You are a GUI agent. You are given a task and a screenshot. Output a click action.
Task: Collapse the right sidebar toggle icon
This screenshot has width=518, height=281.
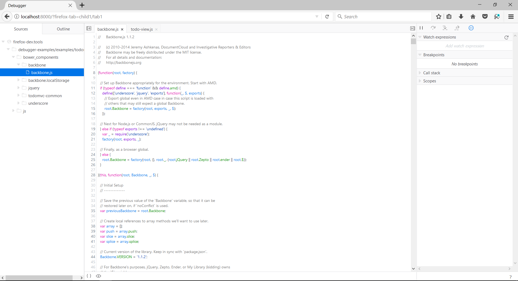[413, 29]
